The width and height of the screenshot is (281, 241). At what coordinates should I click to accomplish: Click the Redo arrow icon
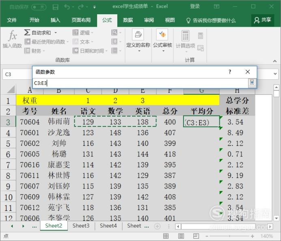[81, 7]
